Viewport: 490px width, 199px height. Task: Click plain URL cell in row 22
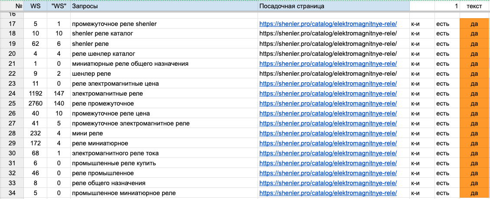(x=334, y=74)
